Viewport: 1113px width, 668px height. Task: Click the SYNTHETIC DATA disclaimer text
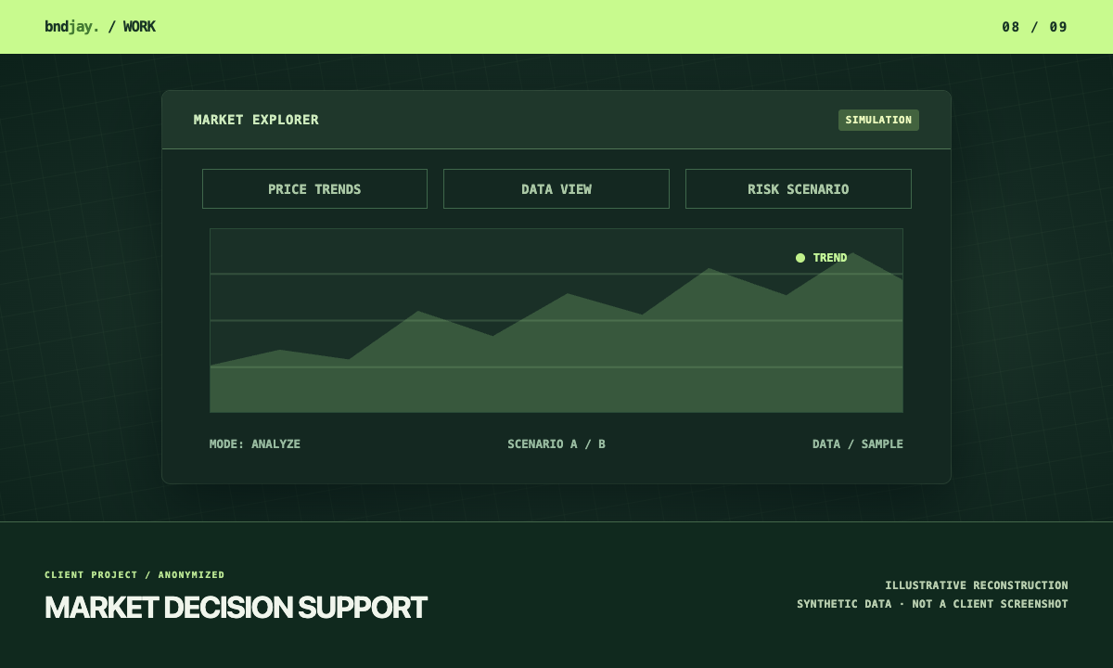click(x=932, y=604)
